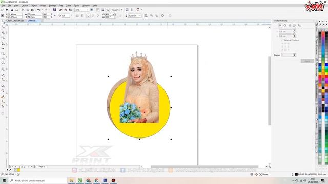Image resolution: width=328 pixels, height=184 pixels.
Task: Click the Paste icon in toolbar
Action: coord(32,10)
